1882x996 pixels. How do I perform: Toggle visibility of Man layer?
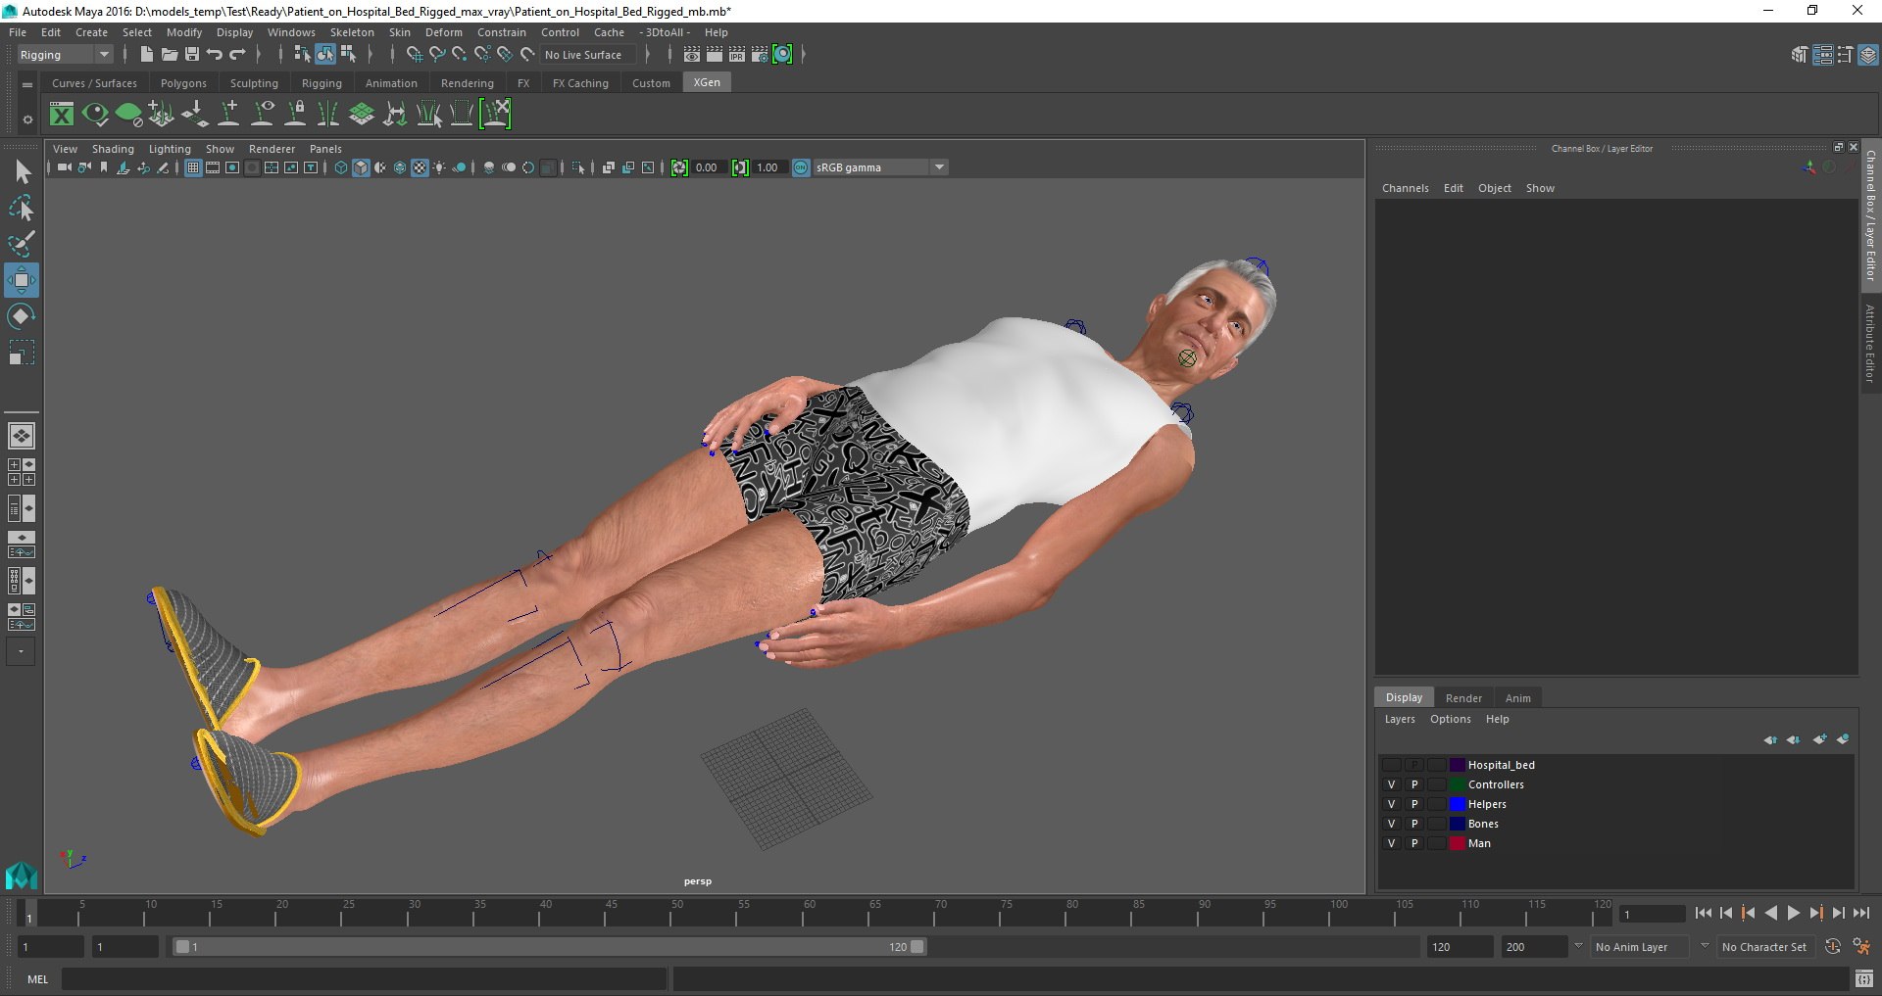pos(1391,843)
